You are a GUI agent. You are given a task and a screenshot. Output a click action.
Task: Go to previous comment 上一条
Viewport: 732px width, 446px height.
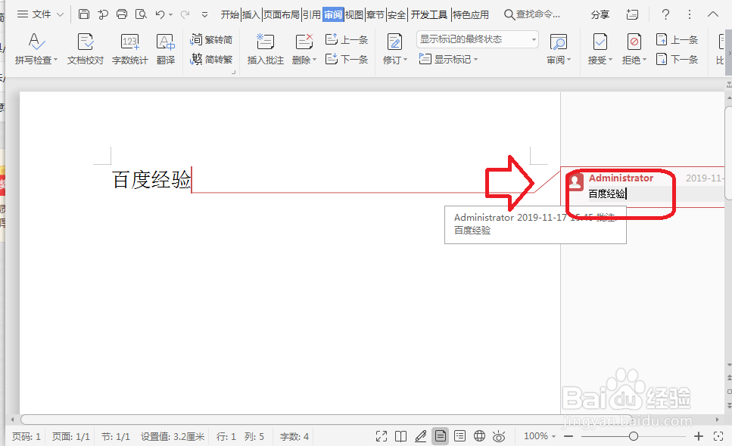pyautogui.click(x=347, y=39)
